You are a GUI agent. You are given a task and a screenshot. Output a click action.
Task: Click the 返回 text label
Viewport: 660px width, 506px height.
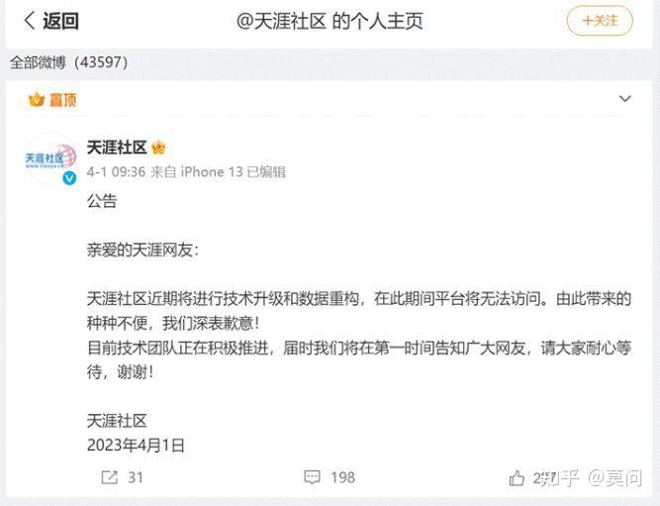point(60,21)
